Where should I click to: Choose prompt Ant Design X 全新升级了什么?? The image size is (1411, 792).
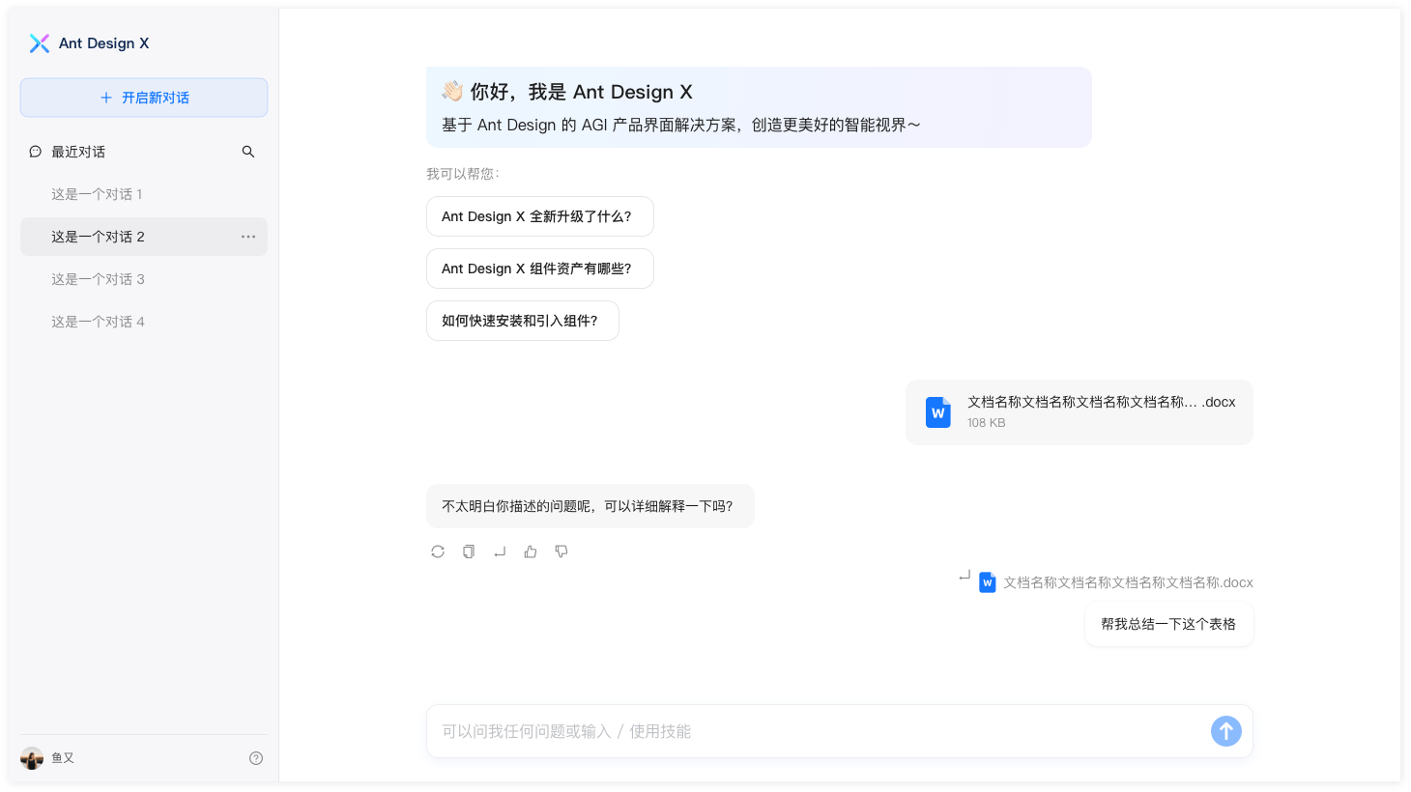tap(540, 216)
